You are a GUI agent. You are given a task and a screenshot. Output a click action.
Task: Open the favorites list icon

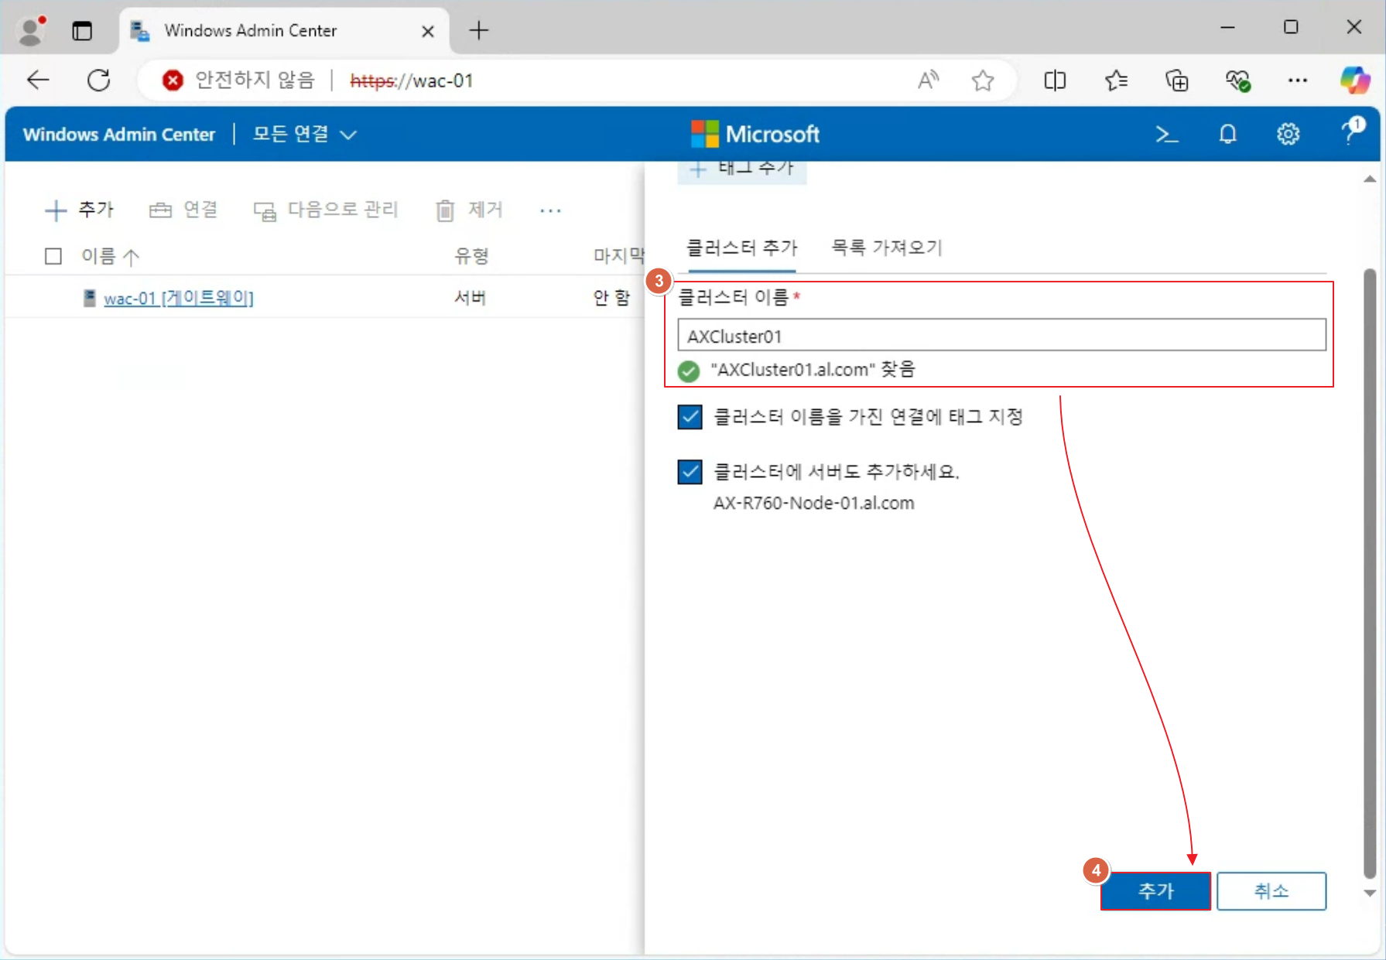click(1116, 80)
